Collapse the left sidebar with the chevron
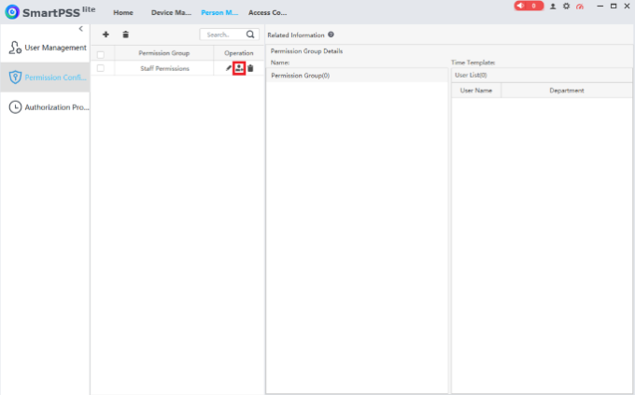Viewport: 635px width, 395px height. (80, 28)
